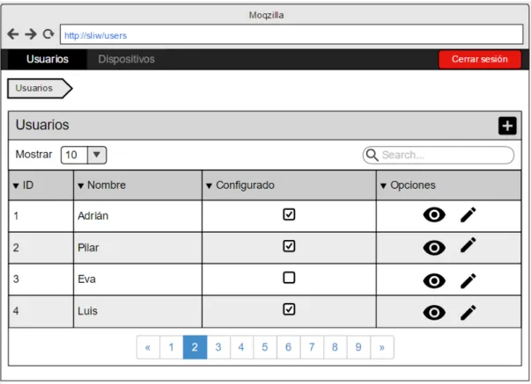Sort table by Nombre column

click(101, 185)
